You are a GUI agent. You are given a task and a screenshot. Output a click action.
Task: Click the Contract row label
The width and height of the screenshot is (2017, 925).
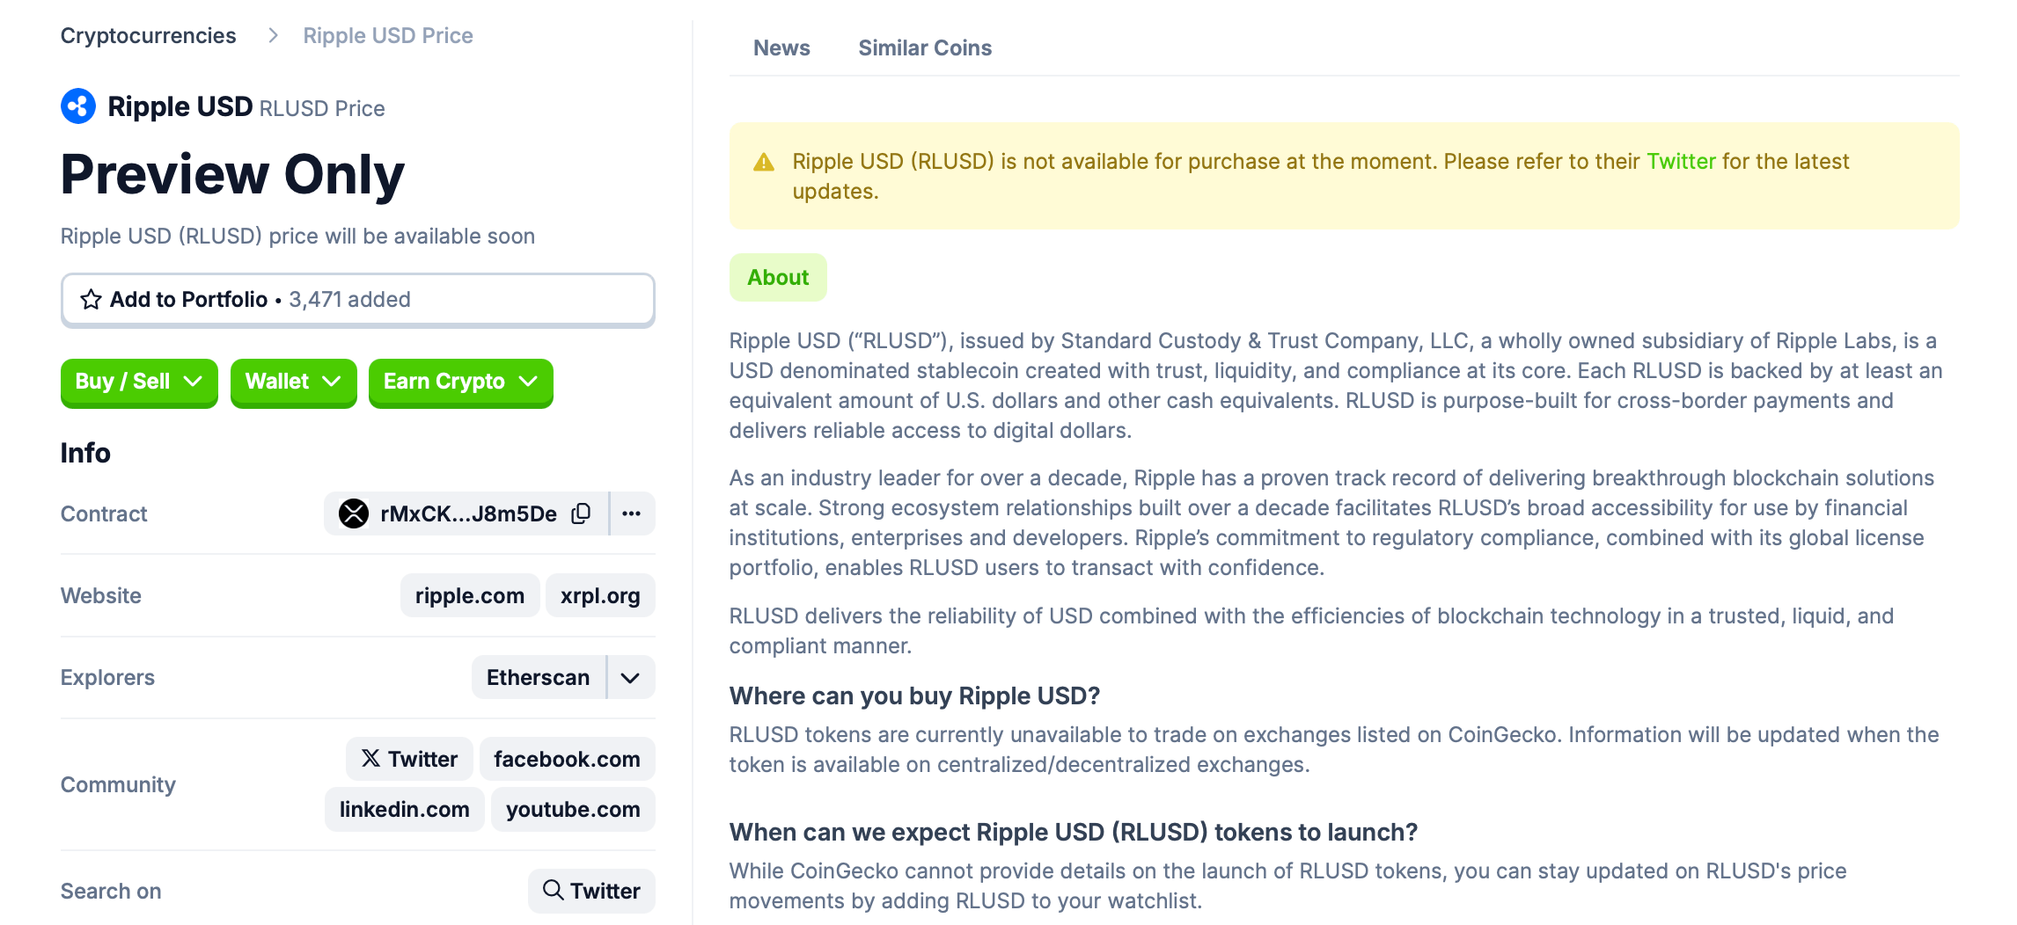click(104, 513)
